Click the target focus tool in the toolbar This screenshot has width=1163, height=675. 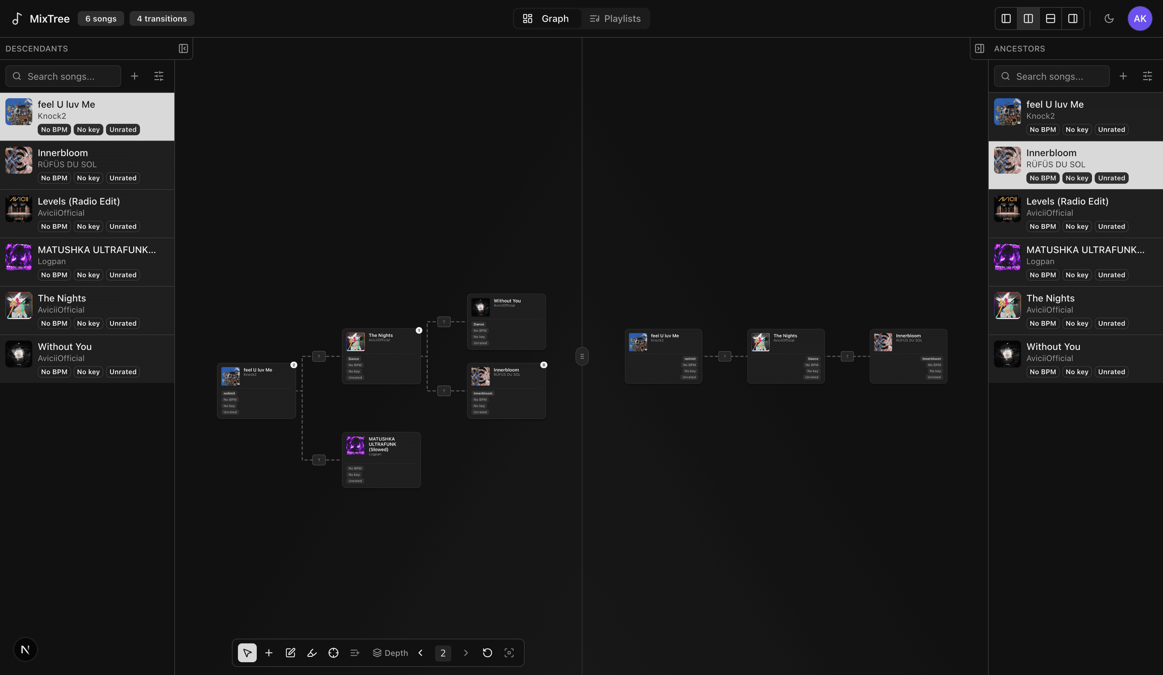pyautogui.click(x=333, y=653)
